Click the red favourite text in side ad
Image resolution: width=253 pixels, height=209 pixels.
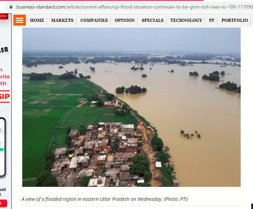click(5, 77)
